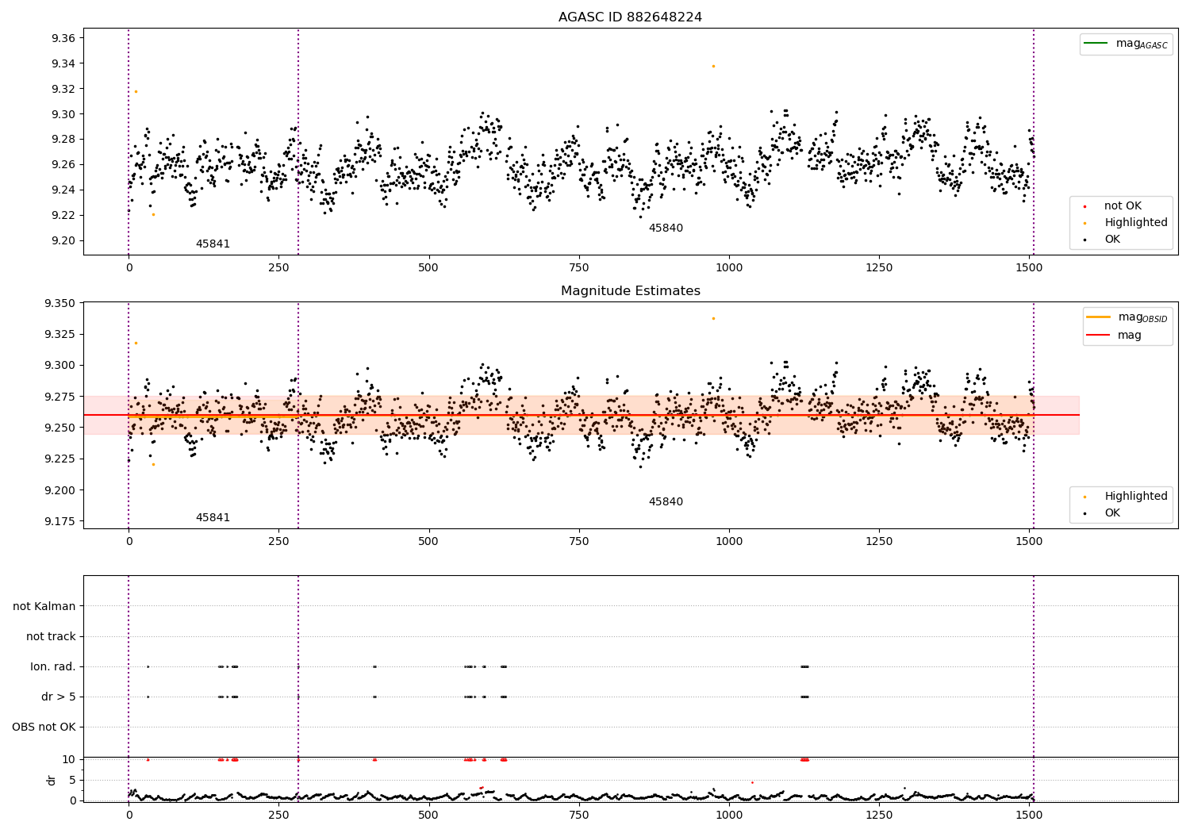
Task: Click the 10 tick on the dr axis
Action: click(x=69, y=760)
